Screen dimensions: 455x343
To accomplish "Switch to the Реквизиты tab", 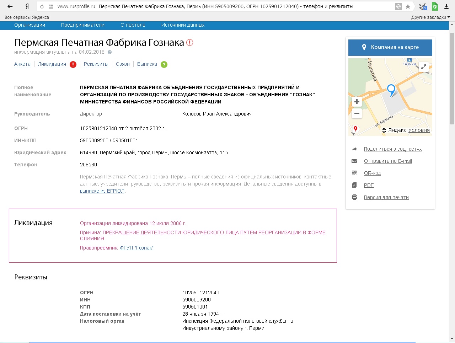I will [96, 64].
